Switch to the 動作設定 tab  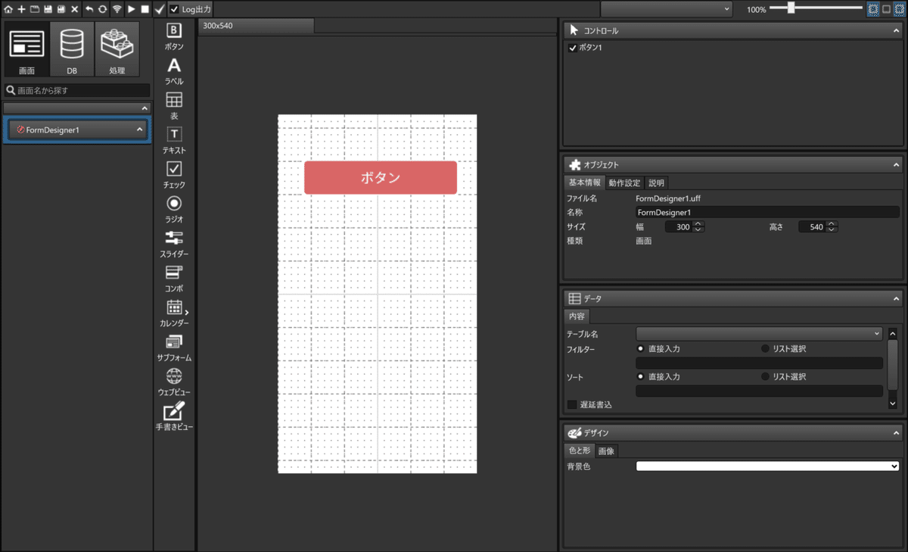click(x=624, y=182)
